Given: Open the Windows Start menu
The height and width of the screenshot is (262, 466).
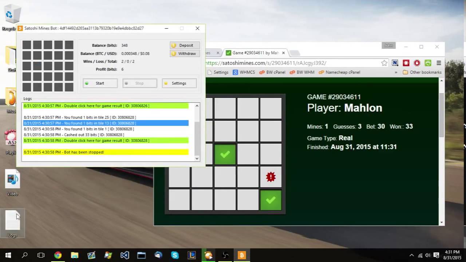Looking at the screenshot, I should pyautogui.click(x=8, y=255).
